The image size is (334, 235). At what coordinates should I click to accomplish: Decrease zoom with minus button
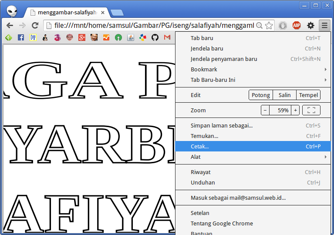coord(265,110)
